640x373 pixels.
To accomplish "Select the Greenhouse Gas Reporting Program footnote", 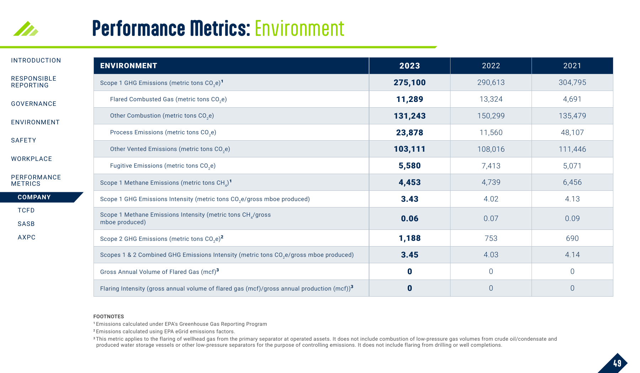I will click(x=180, y=324).
